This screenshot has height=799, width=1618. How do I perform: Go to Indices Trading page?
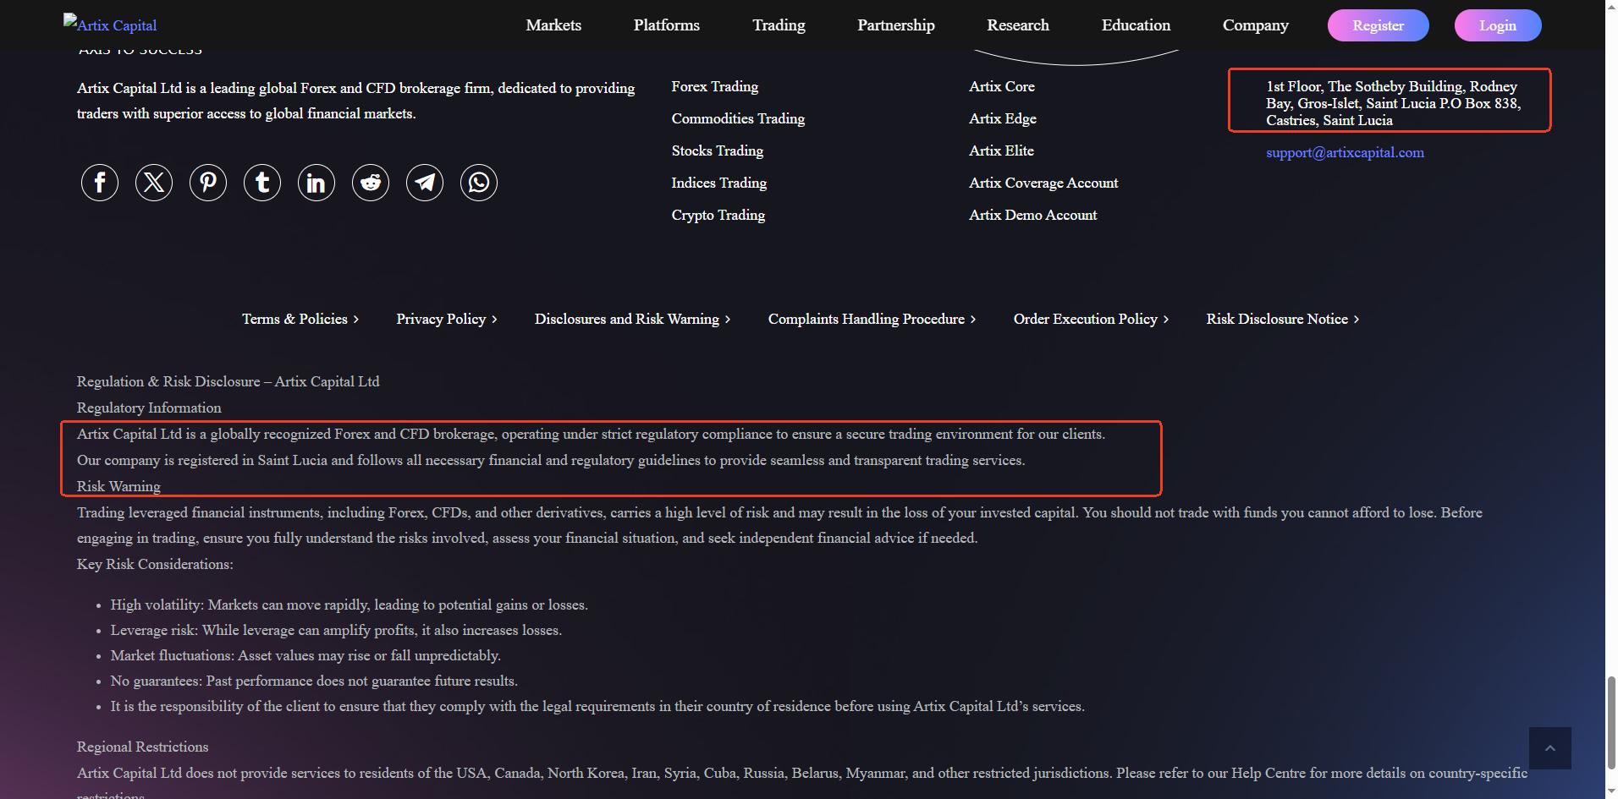point(719,183)
